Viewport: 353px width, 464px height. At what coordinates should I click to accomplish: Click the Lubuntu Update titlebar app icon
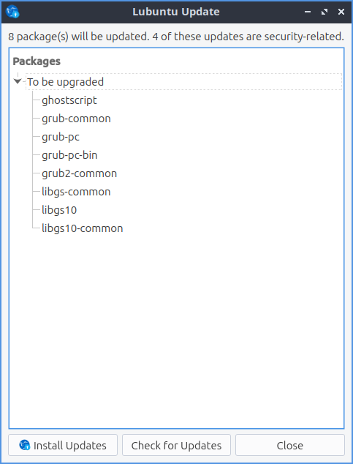[x=12, y=12]
